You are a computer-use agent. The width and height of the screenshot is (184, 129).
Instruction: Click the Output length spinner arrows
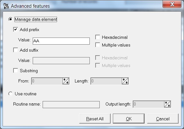coord(167,104)
